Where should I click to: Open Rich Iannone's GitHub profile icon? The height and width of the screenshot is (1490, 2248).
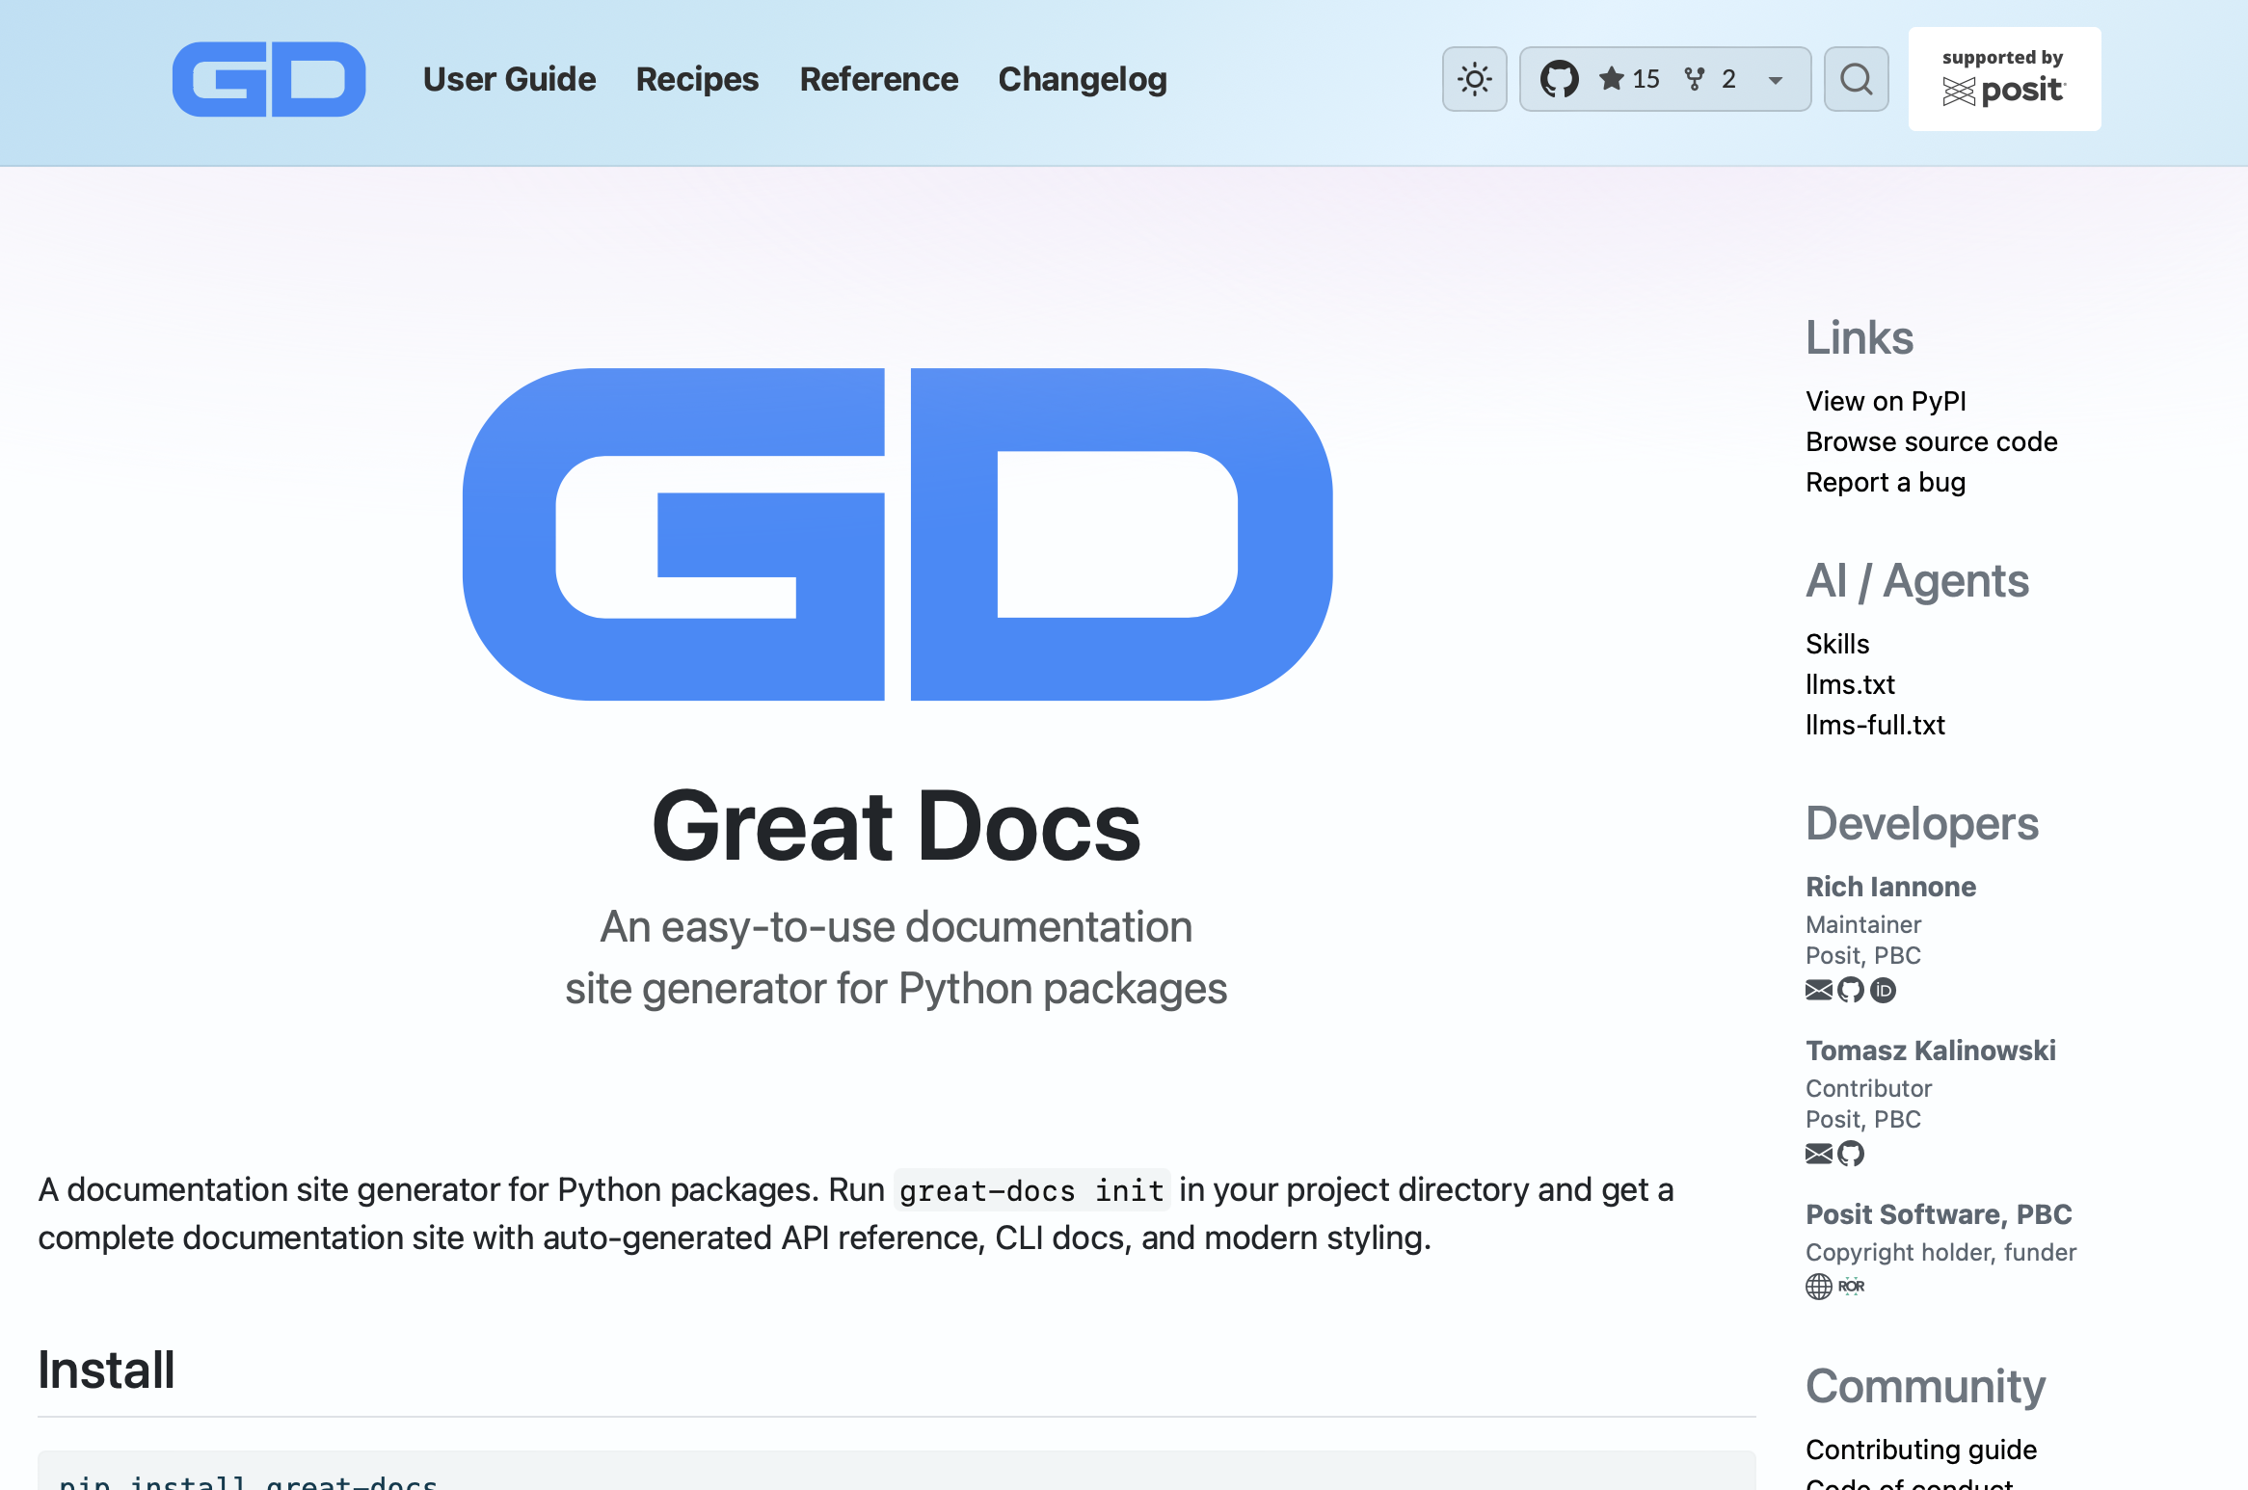[1850, 990]
